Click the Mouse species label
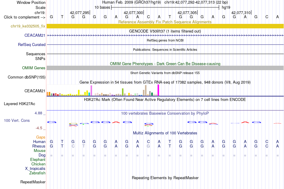This screenshot has width=284, height=189. 39,150
